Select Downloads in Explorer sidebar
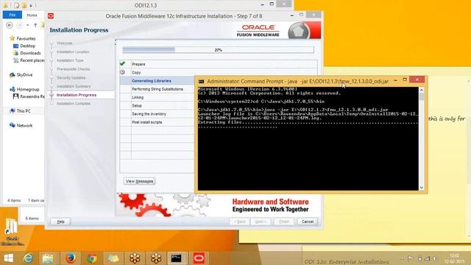471x265 pixels. point(30,53)
